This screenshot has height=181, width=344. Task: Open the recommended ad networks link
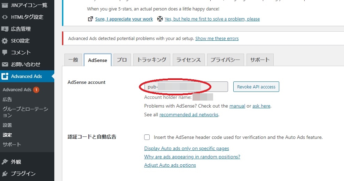[189, 115]
